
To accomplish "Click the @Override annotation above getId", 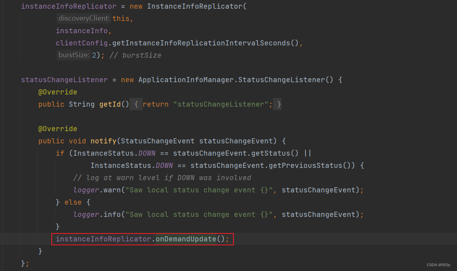I will (x=58, y=92).
